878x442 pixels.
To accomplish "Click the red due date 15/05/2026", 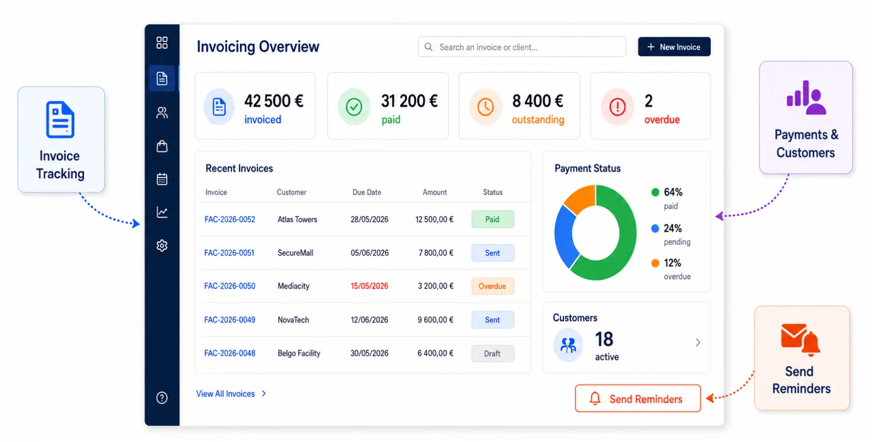I will pyautogui.click(x=369, y=286).
